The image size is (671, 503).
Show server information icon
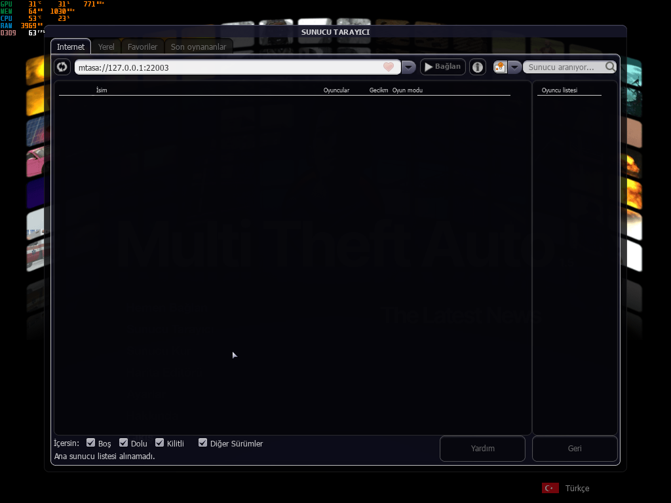click(478, 67)
